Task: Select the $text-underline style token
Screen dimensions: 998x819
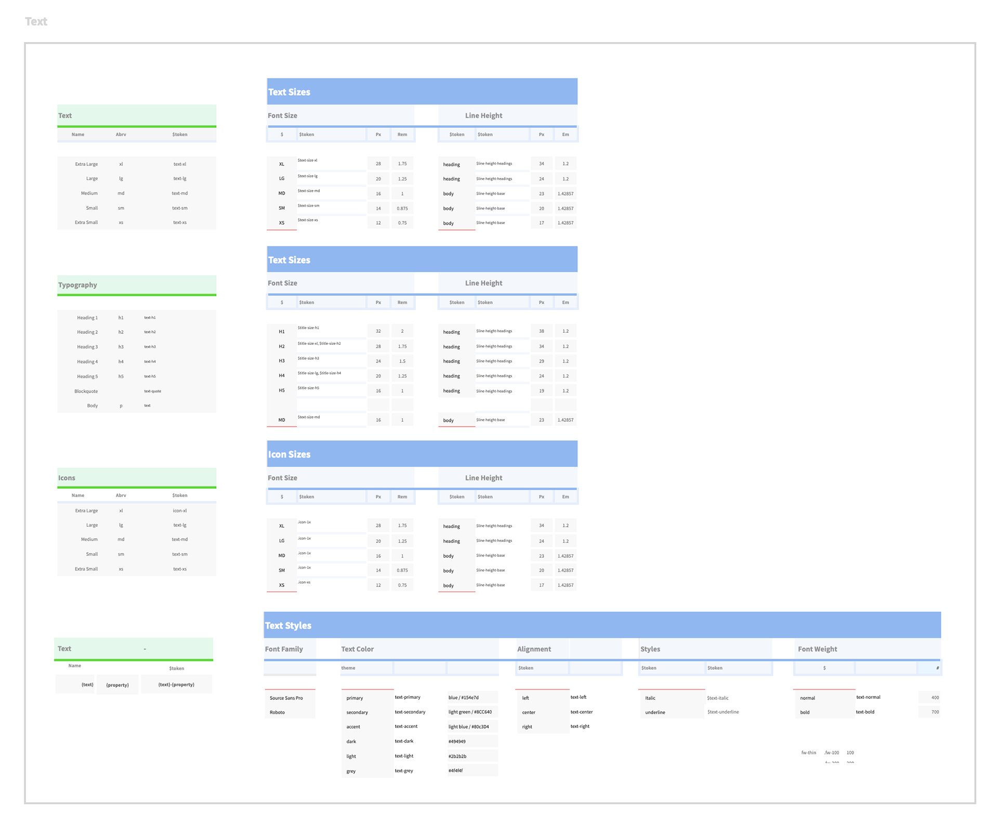Action: click(x=723, y=712)
